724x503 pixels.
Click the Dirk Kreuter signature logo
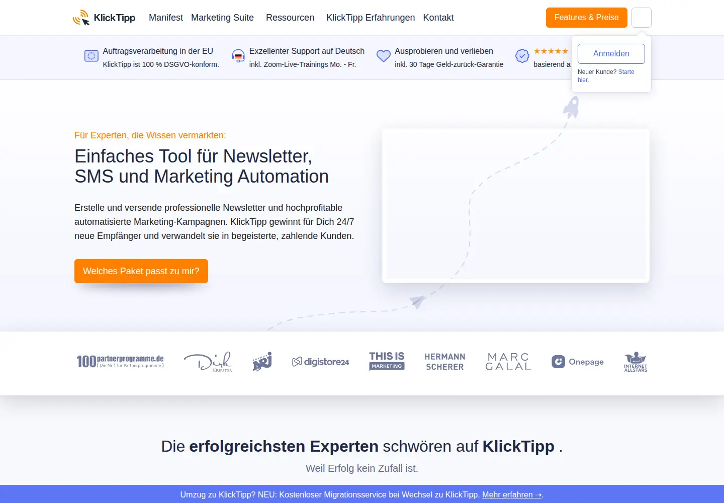208,362
